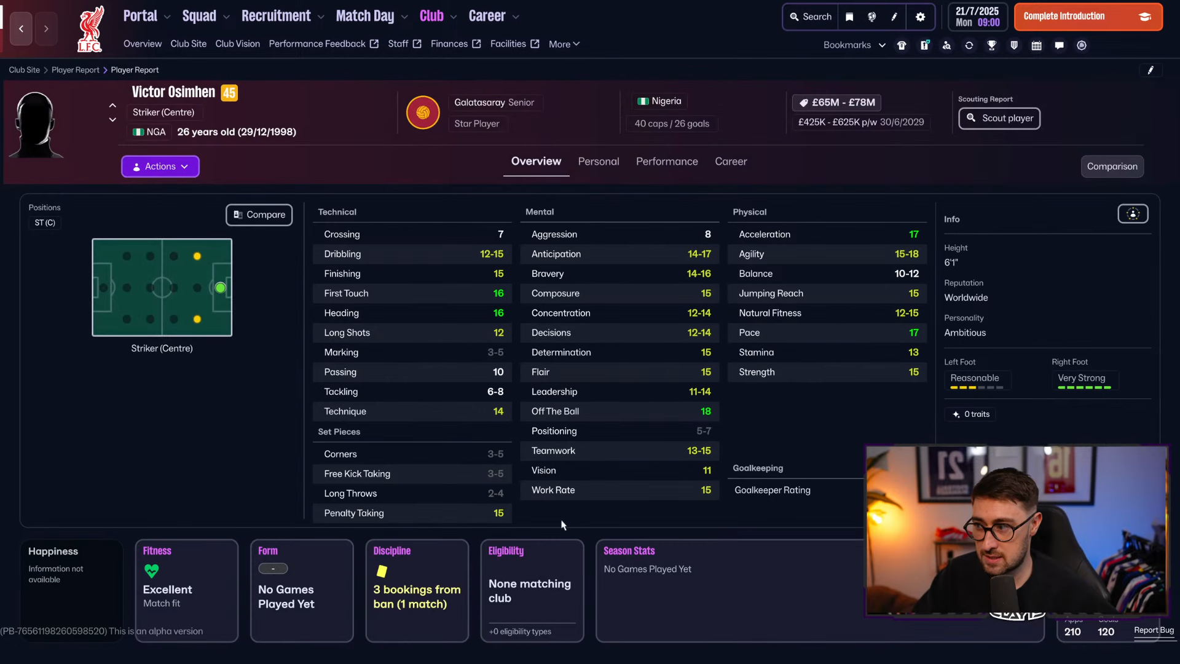Click the globe world icon

(x=871, y=17)
